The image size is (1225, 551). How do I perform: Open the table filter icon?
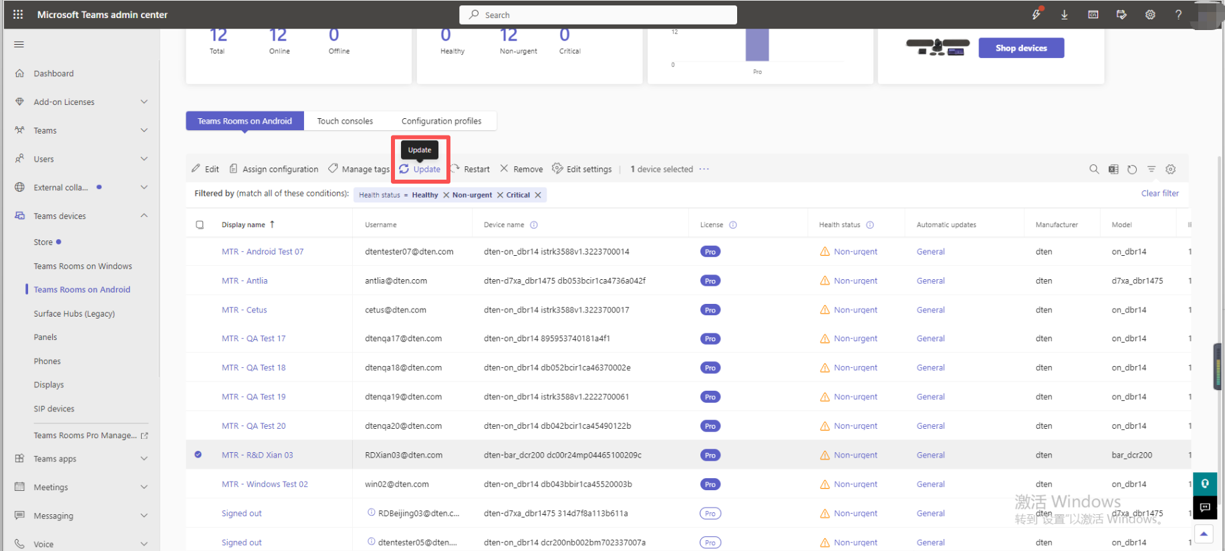[1151, 169]
